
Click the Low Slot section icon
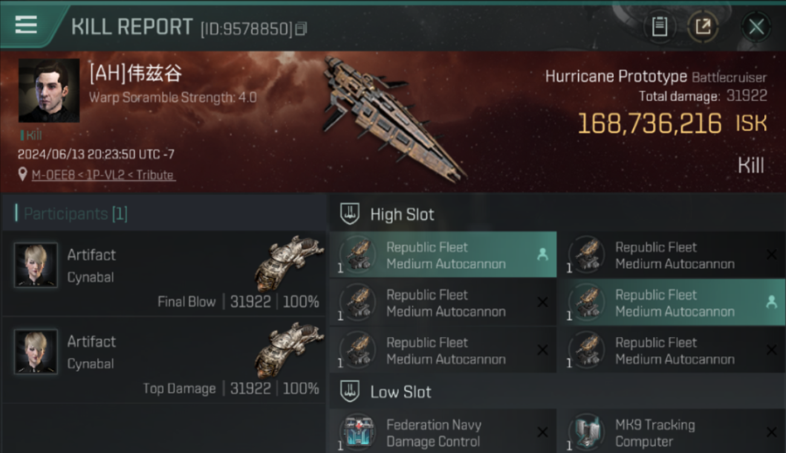click(350, 391)
